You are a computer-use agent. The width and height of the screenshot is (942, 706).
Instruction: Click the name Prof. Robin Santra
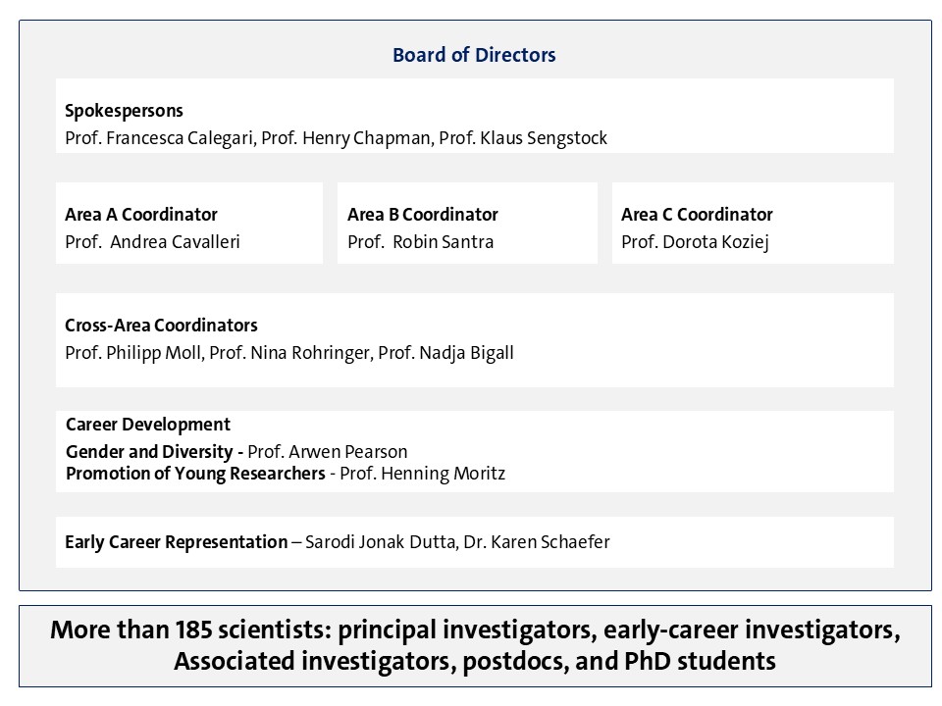pos(420,242)
